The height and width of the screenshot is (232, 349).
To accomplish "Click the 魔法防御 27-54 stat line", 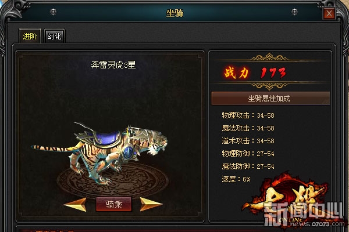I will point(248,166).
